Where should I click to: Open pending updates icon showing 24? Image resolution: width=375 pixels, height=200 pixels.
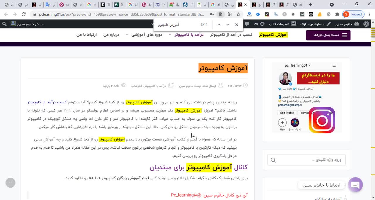258,24
